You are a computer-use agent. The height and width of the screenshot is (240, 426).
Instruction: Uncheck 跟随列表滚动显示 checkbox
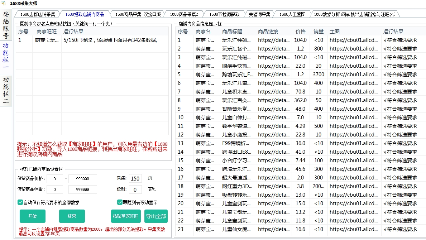point(120,202)
